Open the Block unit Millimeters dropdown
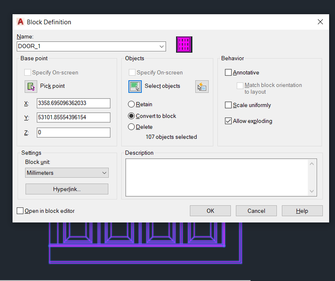335x281 pixels. tap(67, 173)
